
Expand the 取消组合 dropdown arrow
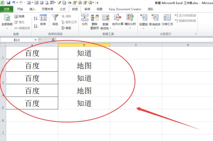pyautogui.click(x=155, y=28)
